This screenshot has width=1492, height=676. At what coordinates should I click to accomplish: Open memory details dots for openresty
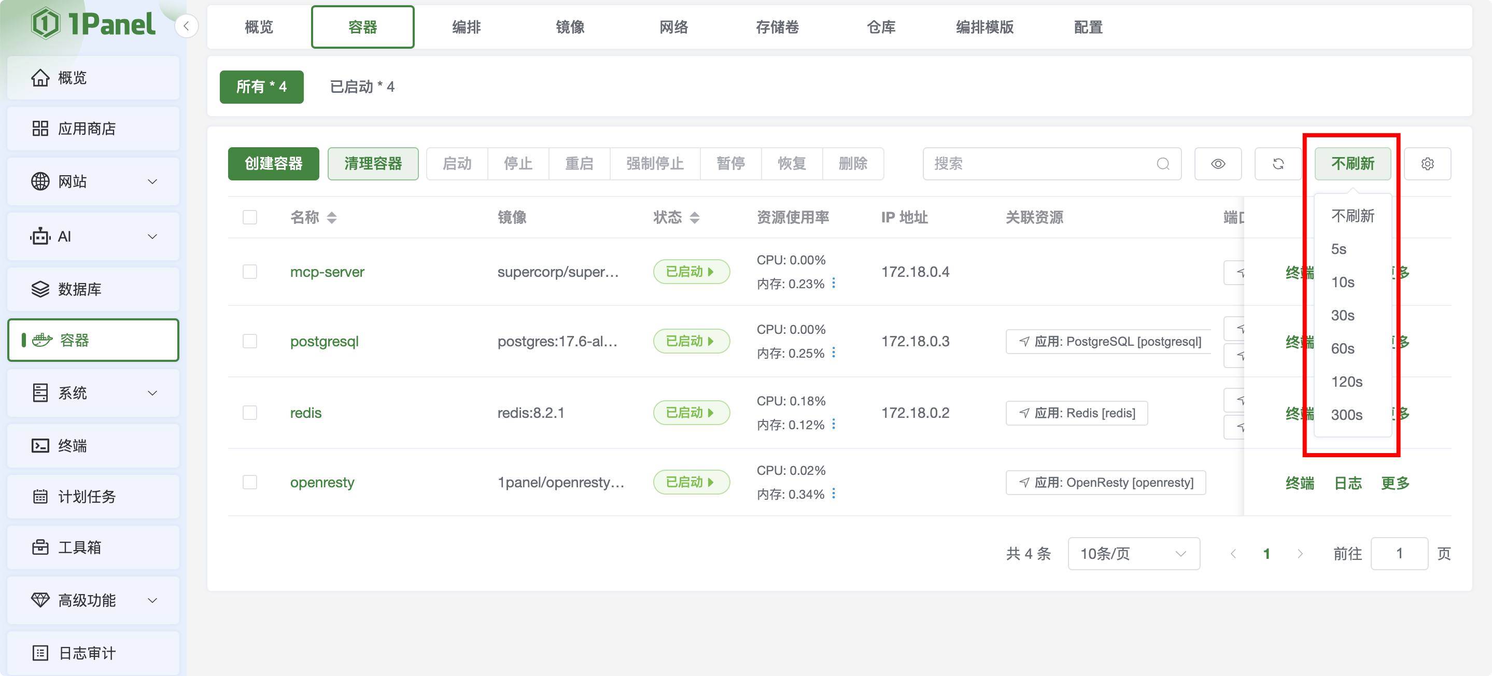coord(834,494)
